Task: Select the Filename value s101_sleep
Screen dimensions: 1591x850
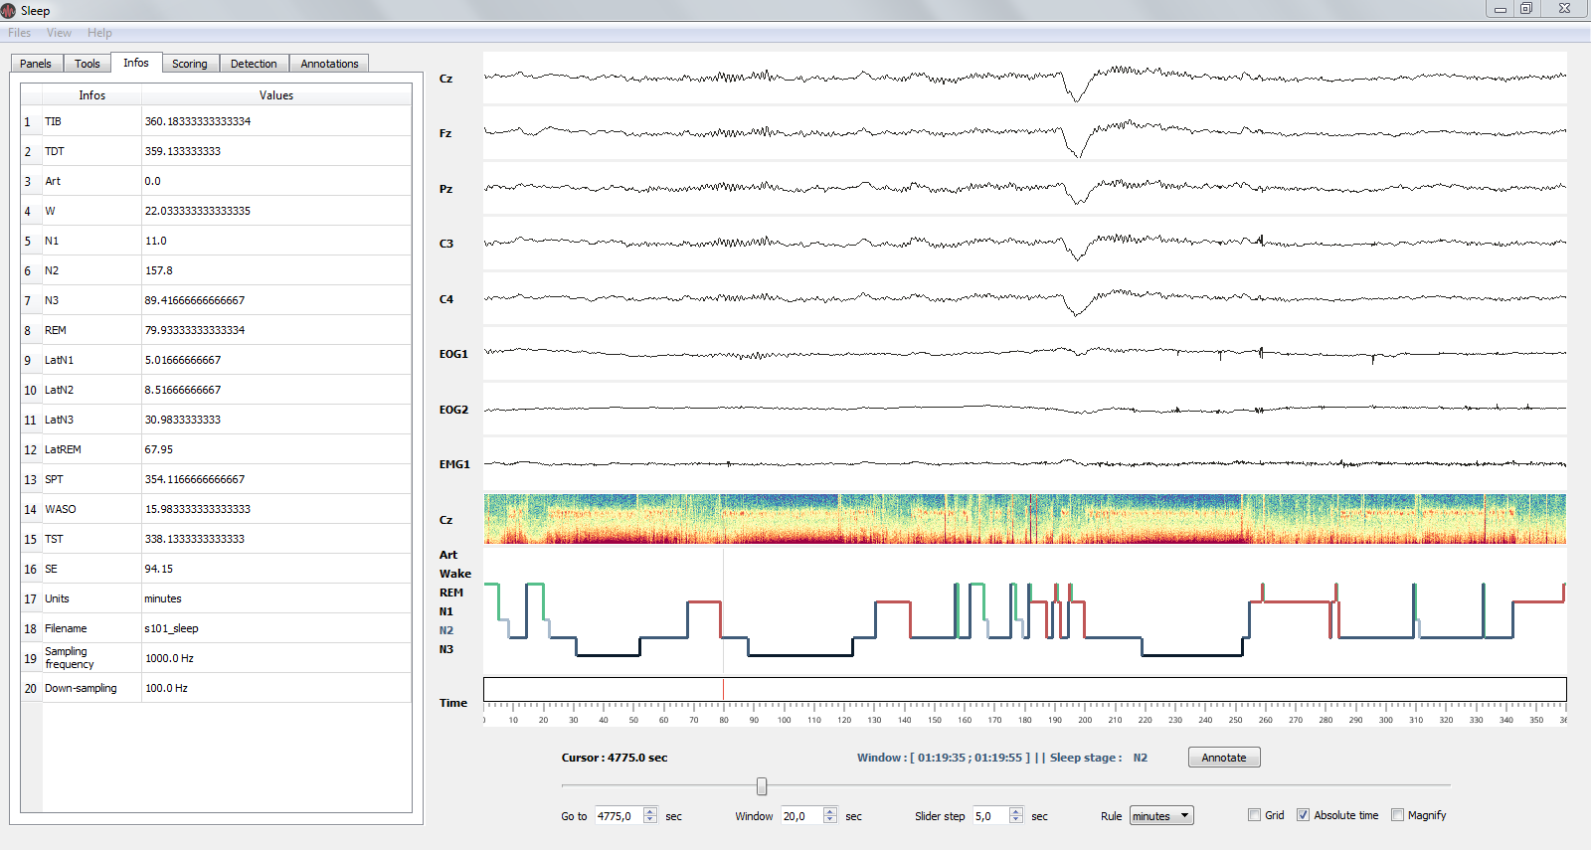Action: point(172,628)
